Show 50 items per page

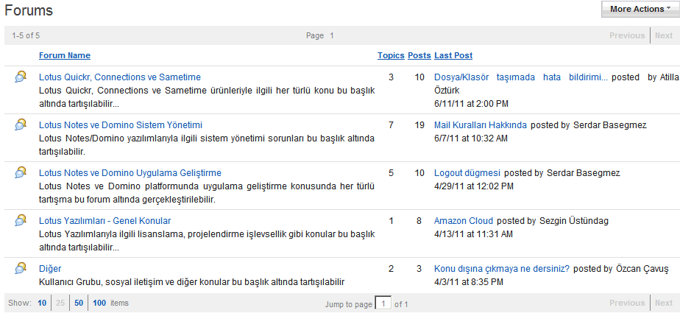(x=79, y=303)
